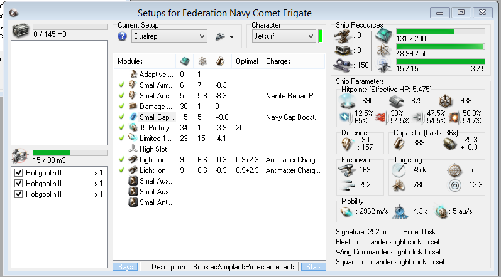501x277 pixels.
Task: Toggle the Small Anc... module checkmark
Action: pos(121,95)
